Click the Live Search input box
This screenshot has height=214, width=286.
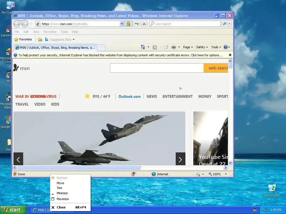185,24
